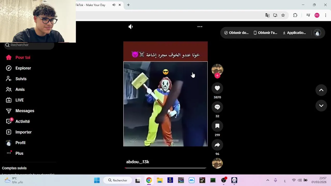Image resolution: width=331 pixels, height=186 pixels.
Task: Click the Rechercher search field in TikTok
Action: pyautogui.click(x=29, y=45)
